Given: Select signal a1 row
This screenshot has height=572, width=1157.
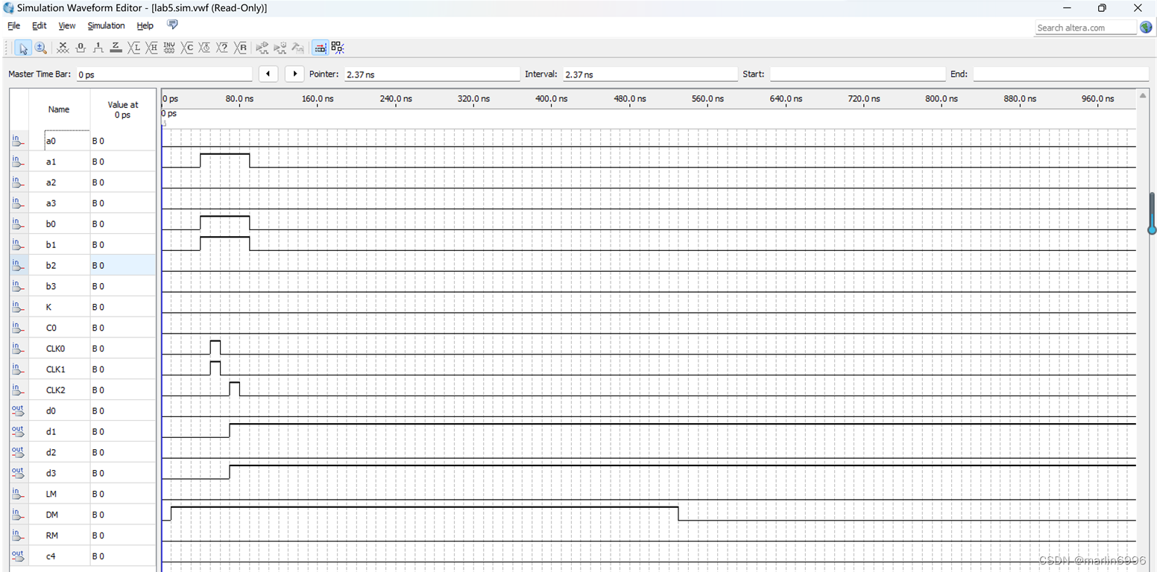Looking at the screenshot, I should pyautogui.click(x=83, y=161).
